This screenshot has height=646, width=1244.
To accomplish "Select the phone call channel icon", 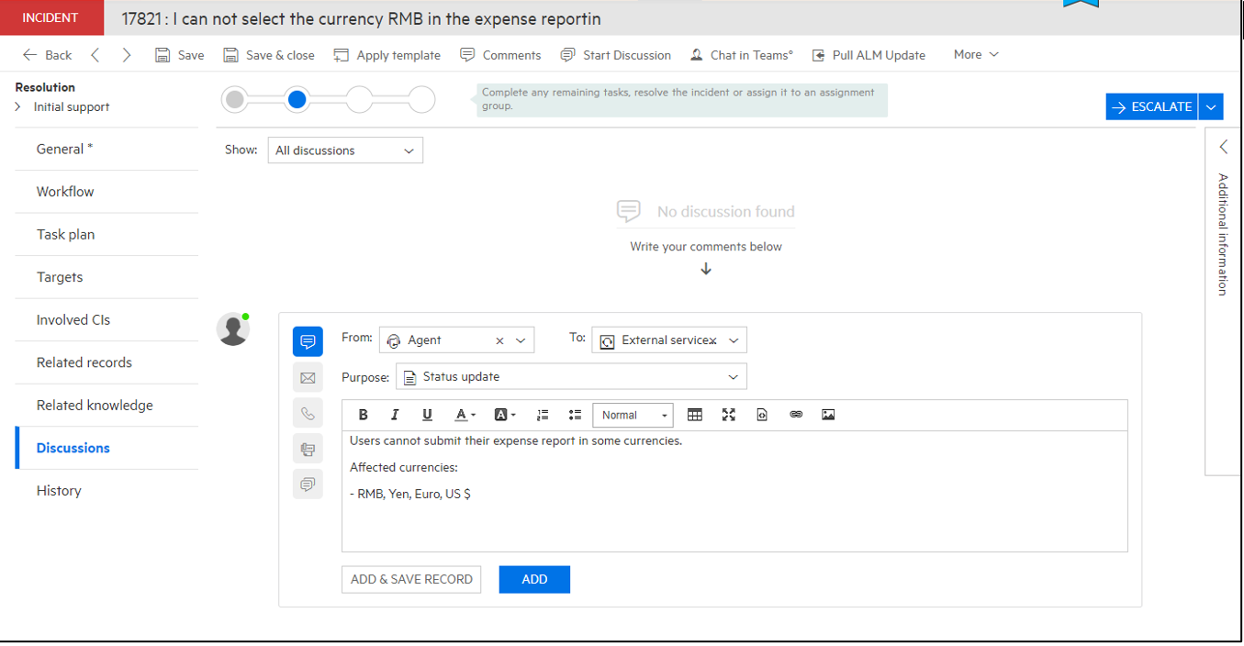I will point(308,412).
